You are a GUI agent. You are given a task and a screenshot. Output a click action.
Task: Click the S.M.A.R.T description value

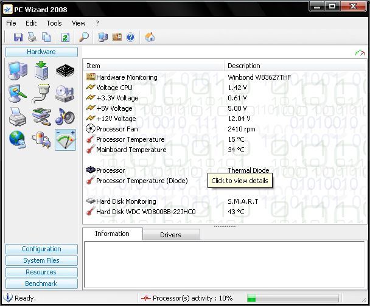(x=243, y=201)
